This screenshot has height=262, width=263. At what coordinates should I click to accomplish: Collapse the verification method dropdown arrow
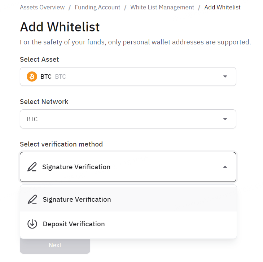(225, 167)
